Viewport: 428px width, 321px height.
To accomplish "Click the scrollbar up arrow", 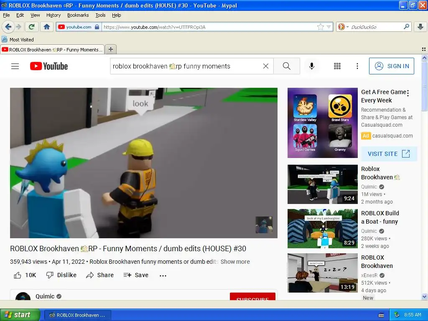I will tap(424, 58).
